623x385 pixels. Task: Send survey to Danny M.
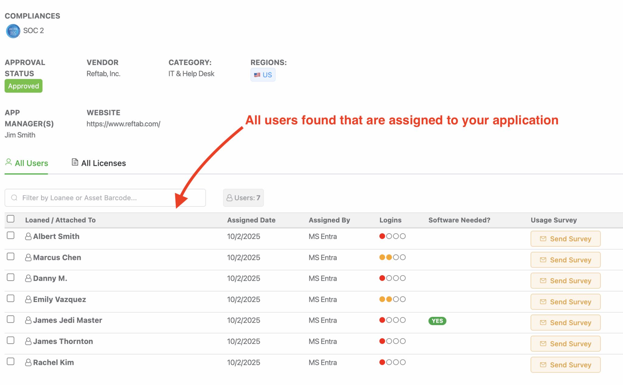tap(565, 280)
